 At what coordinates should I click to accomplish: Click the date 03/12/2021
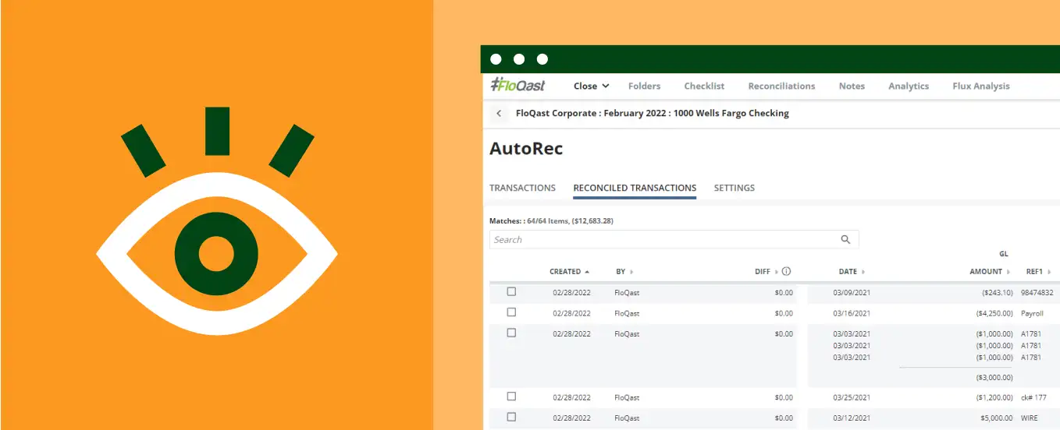click(852, 418)
